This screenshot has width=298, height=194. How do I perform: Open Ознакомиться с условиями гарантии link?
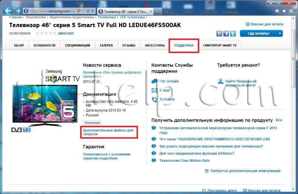(106, 156)
